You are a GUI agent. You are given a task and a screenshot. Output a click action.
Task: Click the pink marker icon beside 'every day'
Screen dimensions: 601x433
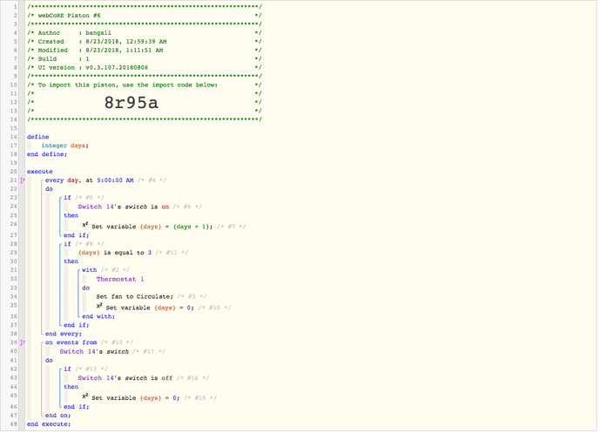tap(23, 180)
